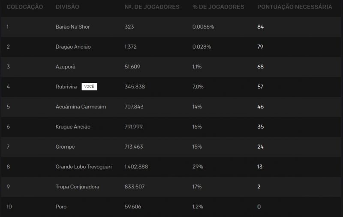The width and height of the screenshot is (343, 217).
Task: Sort by the DIVISÃO column header
Action: click(x=67, y=7)
